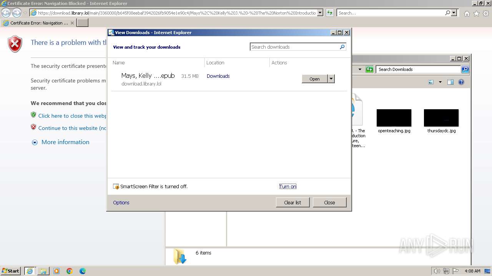Click the SmartScreen Filter warning icon
The height and width of the screenshot is (276, 492).
[x=116, y=187]
